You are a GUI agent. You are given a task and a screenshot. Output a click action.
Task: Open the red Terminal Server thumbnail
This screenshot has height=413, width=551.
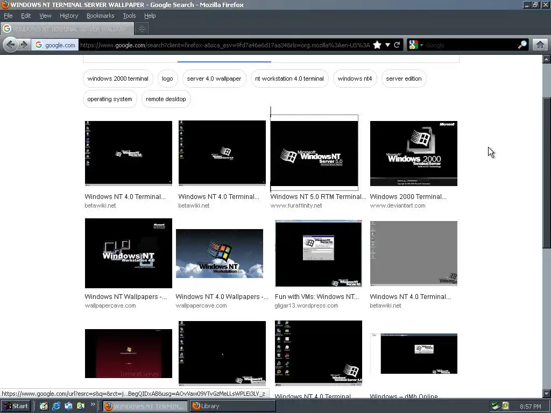128,353
